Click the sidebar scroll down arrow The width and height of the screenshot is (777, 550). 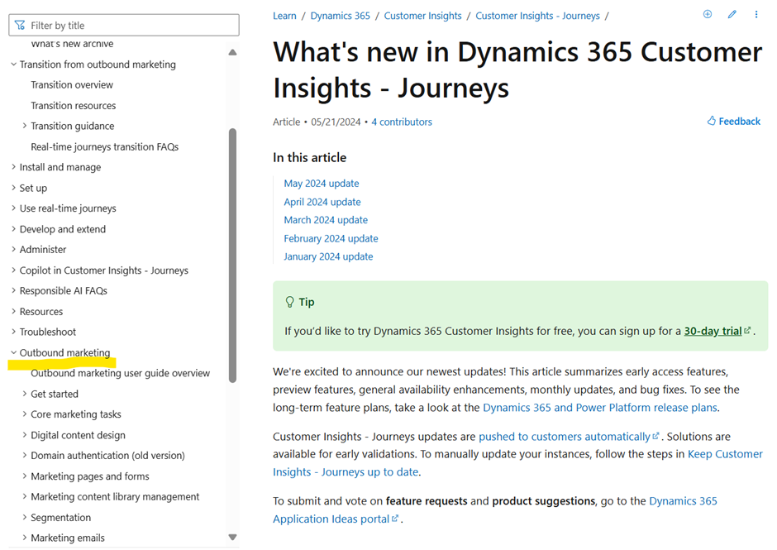(x=232, y=537)
